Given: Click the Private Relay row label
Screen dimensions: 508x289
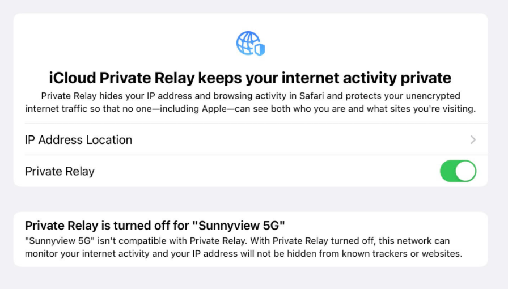Looking at the screenshot, I should point(60,171).
